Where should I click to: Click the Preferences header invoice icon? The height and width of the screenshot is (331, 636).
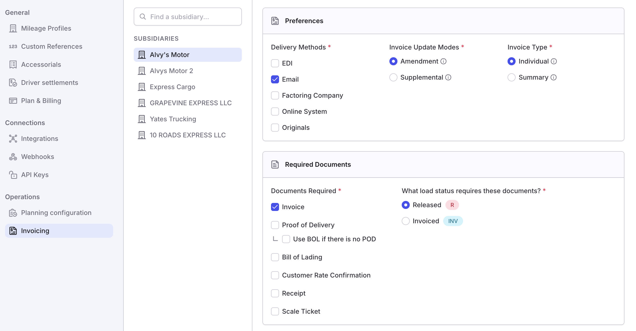tap(275, 21)
